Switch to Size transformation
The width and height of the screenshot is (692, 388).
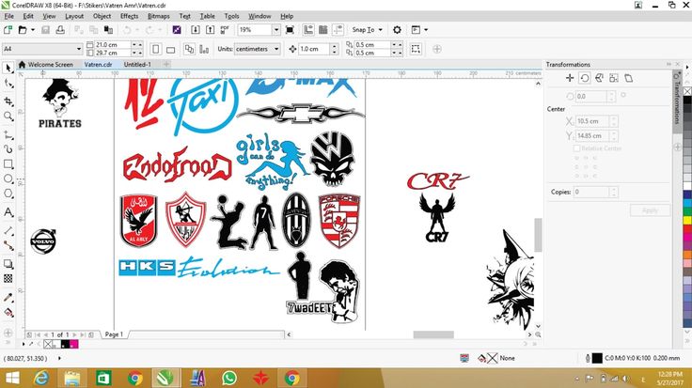614,78
